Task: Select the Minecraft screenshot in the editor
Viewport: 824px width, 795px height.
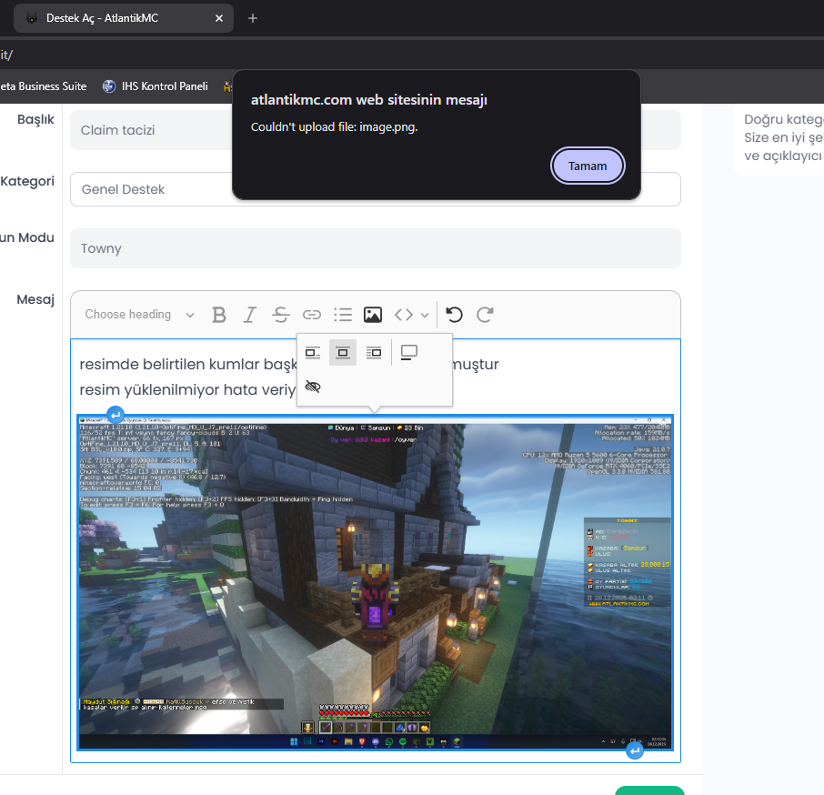Action: [x=375, y=582]
